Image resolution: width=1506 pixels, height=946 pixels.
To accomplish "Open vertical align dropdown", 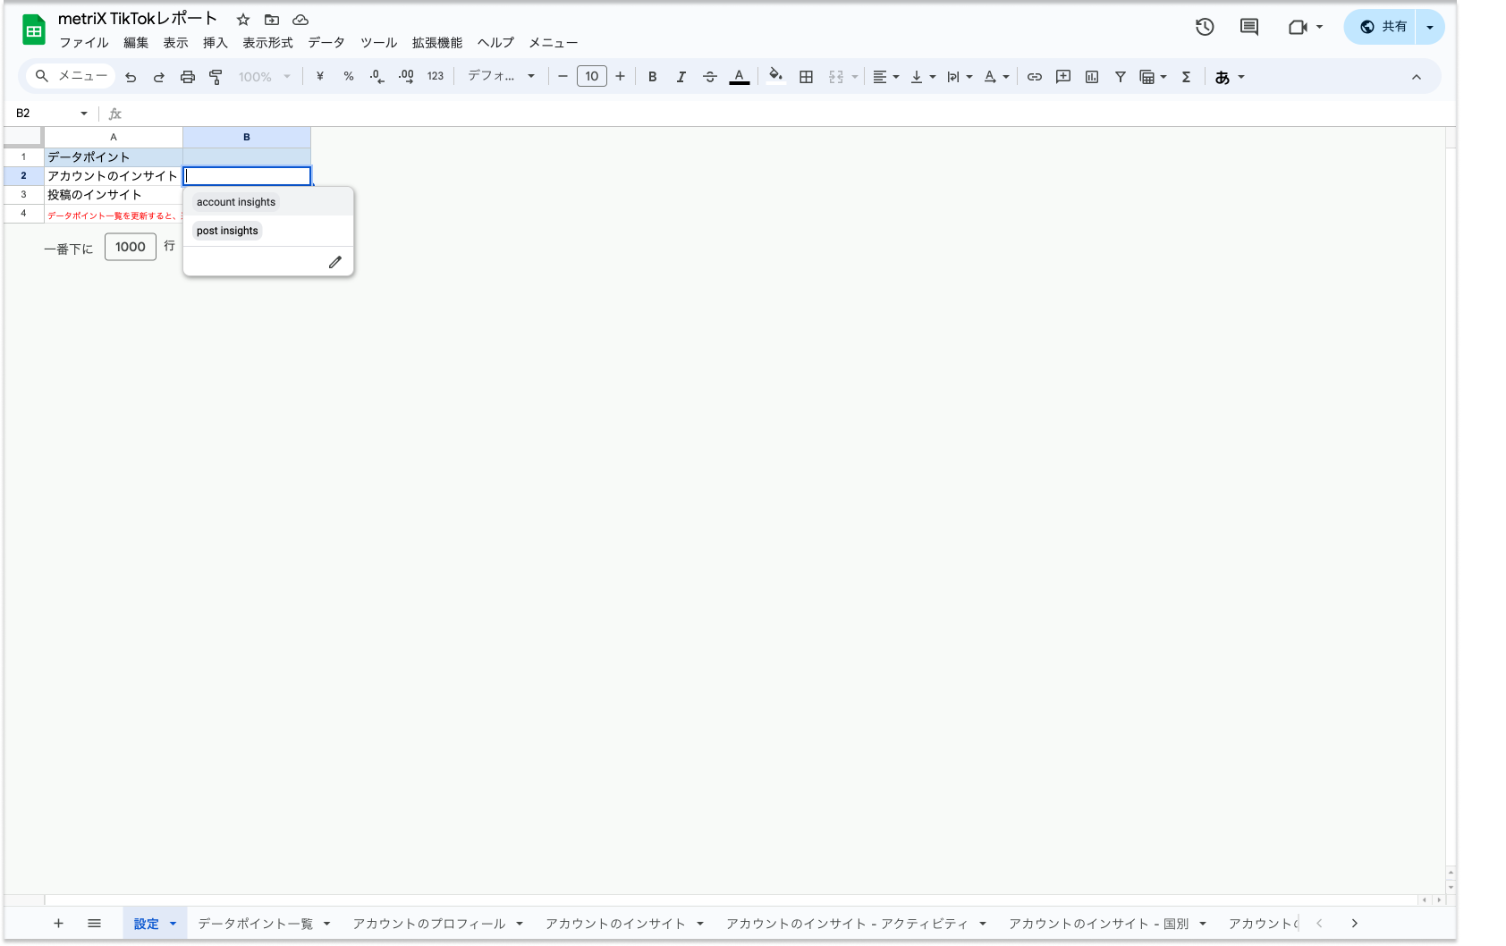I will click(923, 77).
